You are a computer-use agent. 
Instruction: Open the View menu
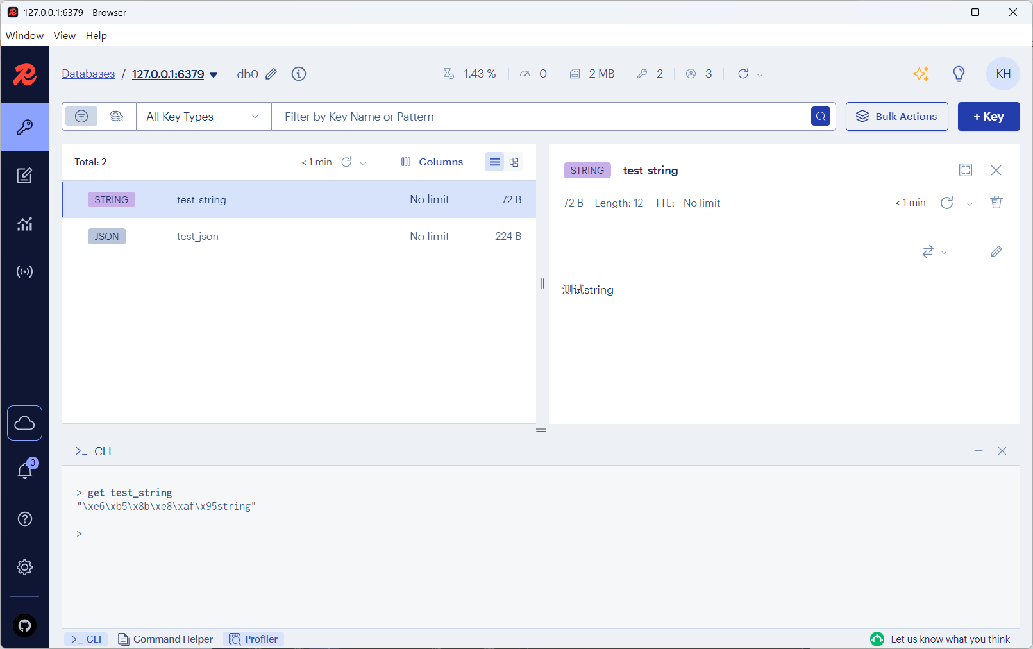pos(64,35)
